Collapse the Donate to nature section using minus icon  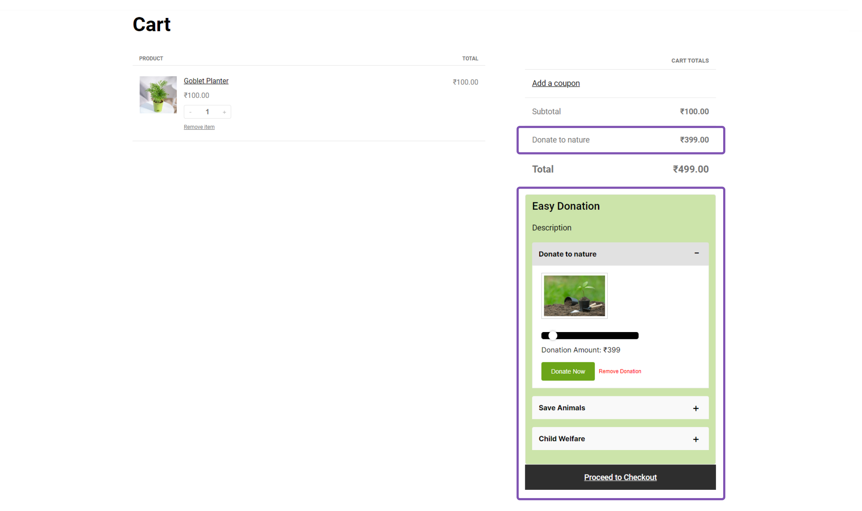pos(696,254)
